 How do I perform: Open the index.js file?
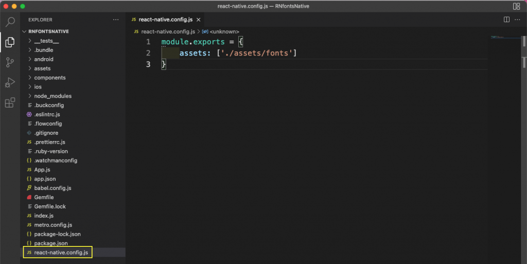coord(73,216)
